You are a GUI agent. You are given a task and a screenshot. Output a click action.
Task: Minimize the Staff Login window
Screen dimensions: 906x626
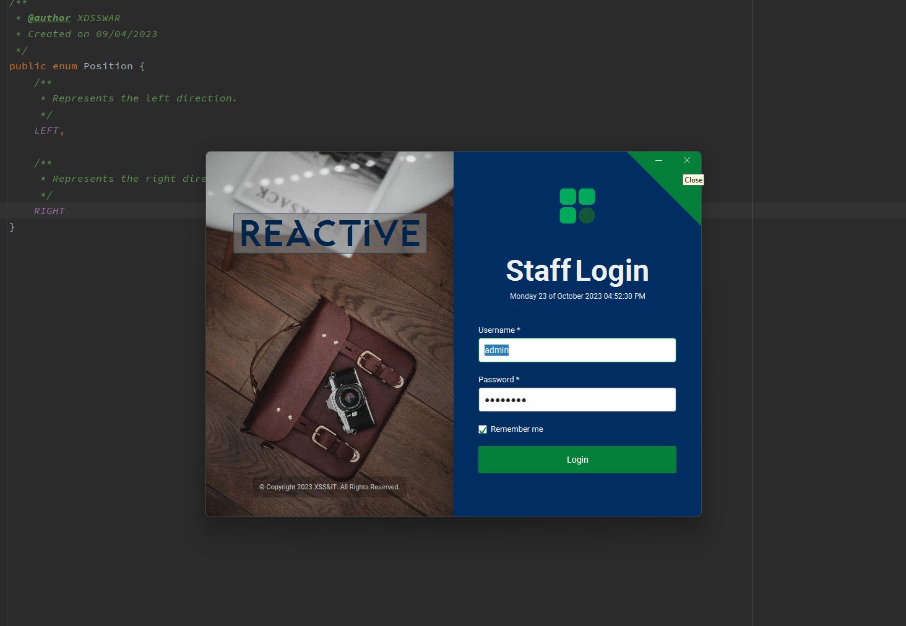pos(658,160)
